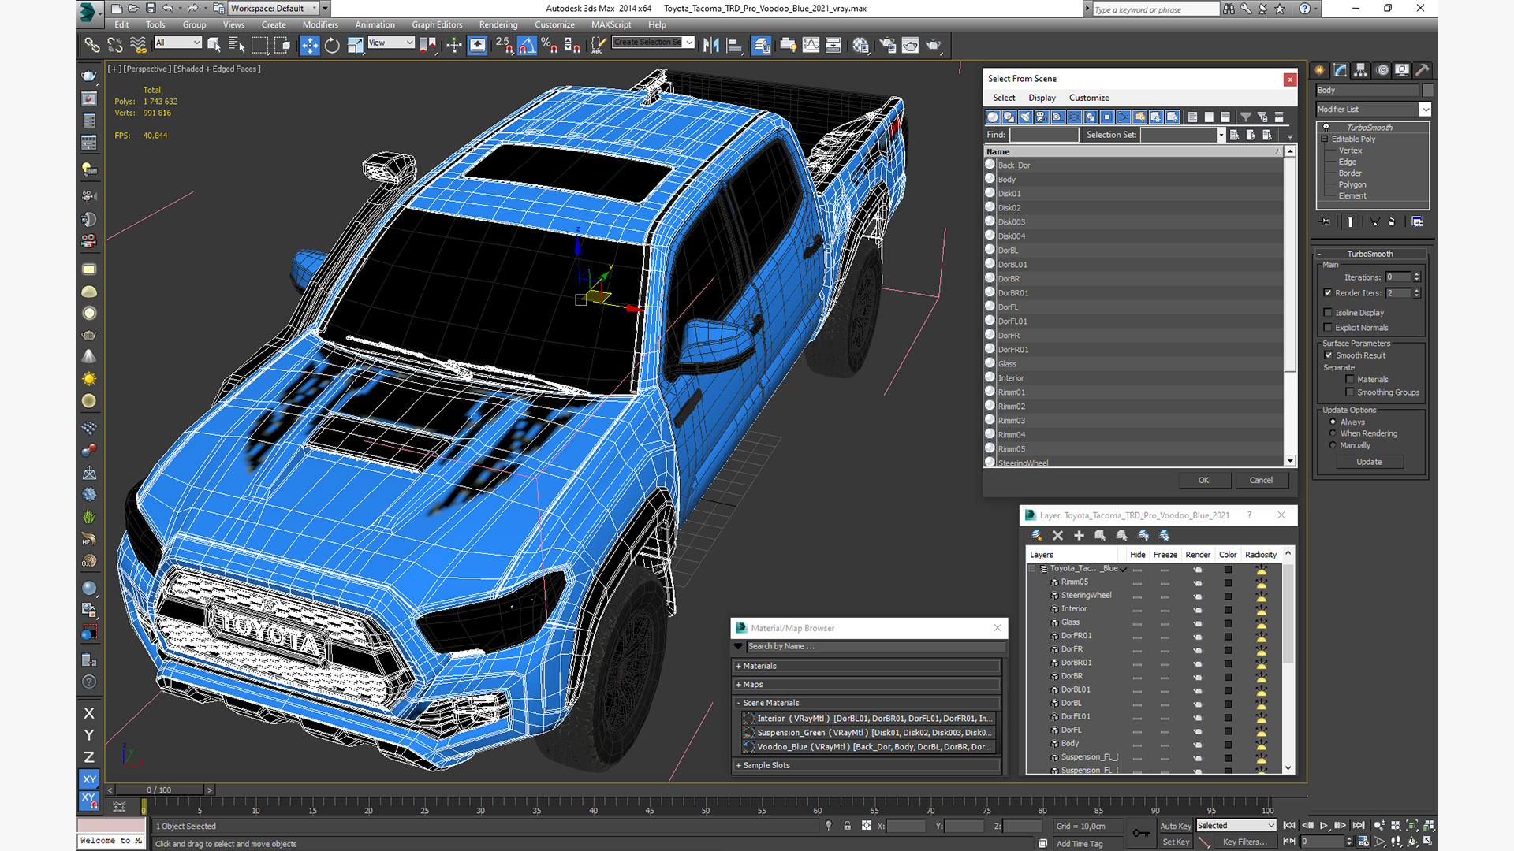The image size is (1514, 851).
Task: Toggle Display Cameras filter in Select From Scene
Action: pos(1042,117)
